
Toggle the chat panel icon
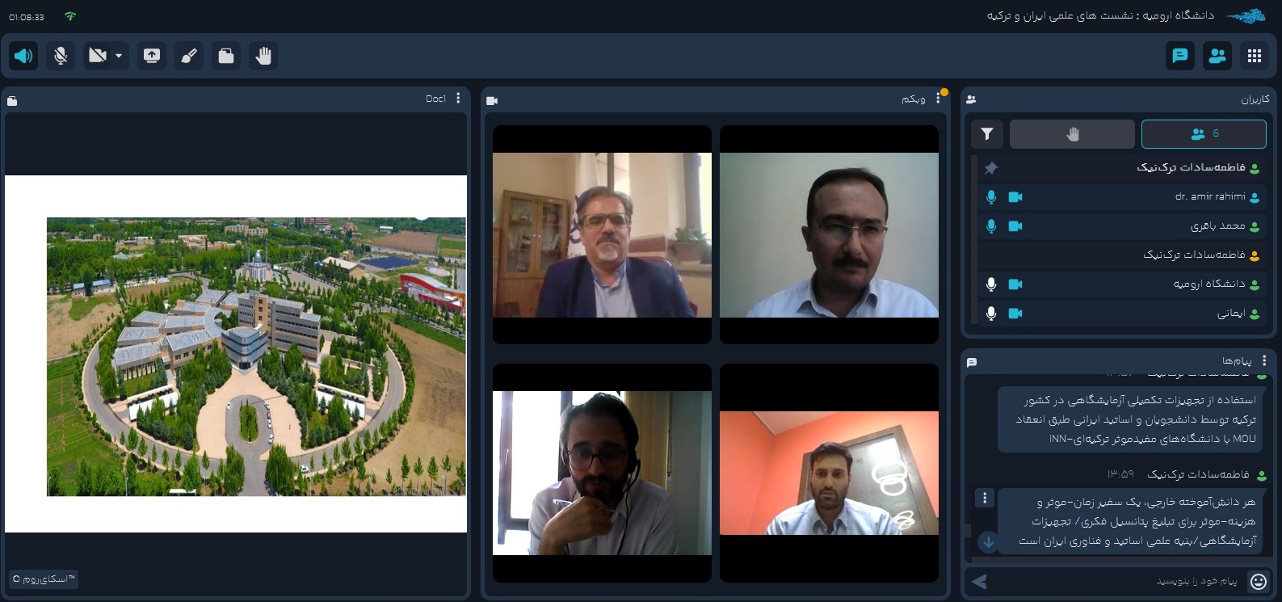[x=1180, y=56]
